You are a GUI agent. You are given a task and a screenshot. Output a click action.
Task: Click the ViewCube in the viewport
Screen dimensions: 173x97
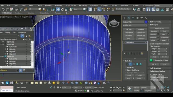click(x=114, y=23)
